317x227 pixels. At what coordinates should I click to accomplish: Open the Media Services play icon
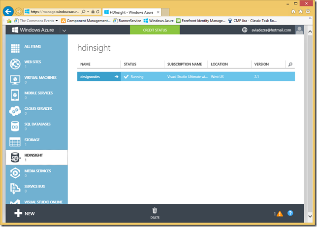15,173
